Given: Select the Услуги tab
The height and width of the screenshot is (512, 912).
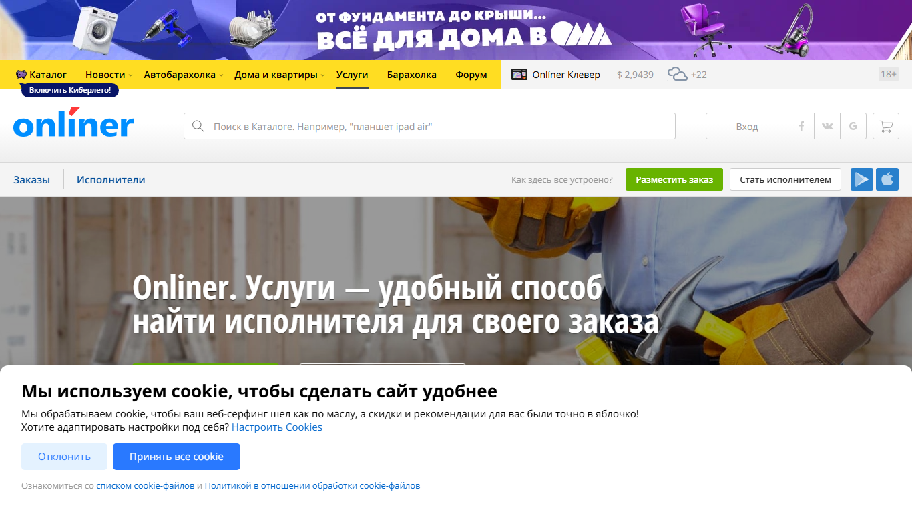Looking at the screenshot, I should (x=353, y=75).
